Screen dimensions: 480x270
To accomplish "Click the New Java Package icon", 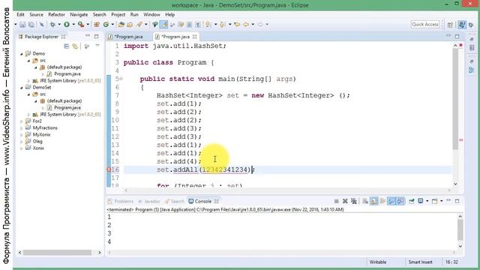I will click(x=97, y=25).
